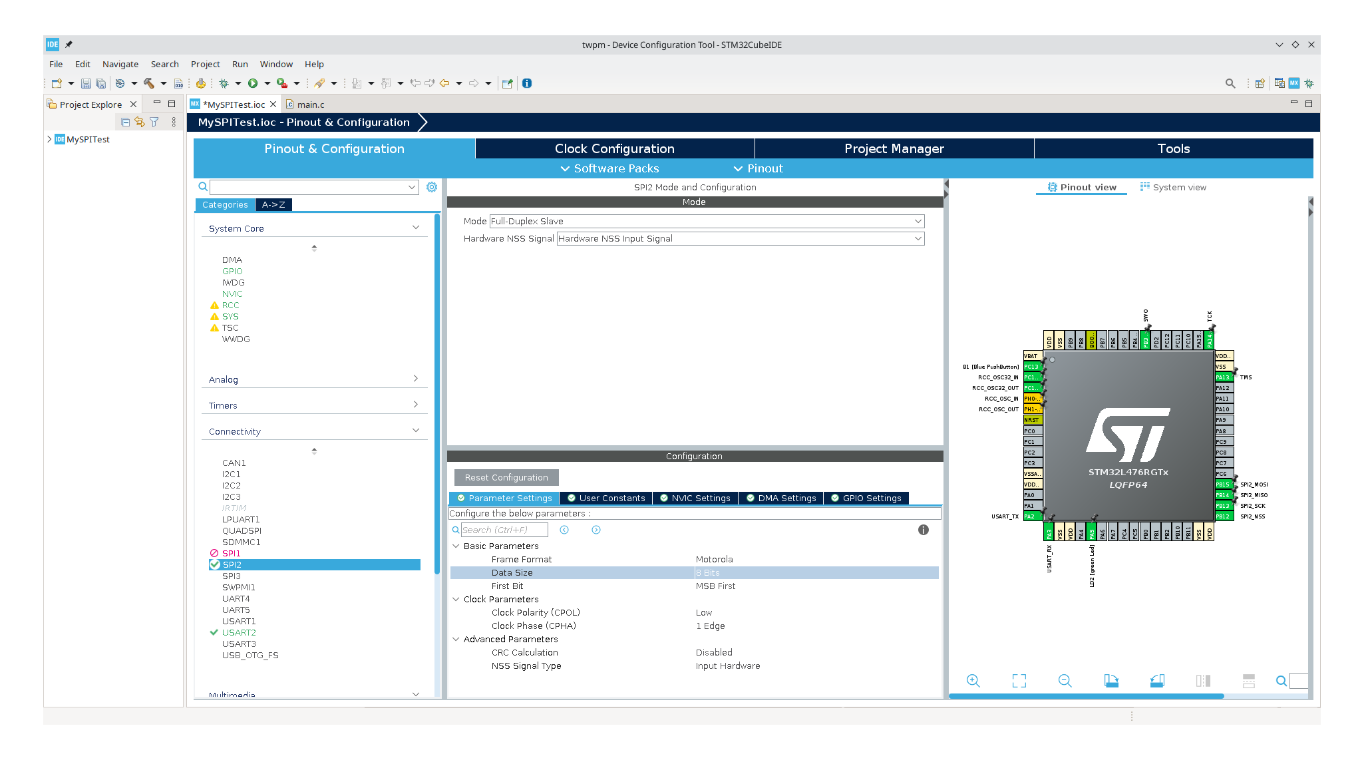Start debugging with the bug icon
Screen dimensions: 1364x776
point(224,83)
